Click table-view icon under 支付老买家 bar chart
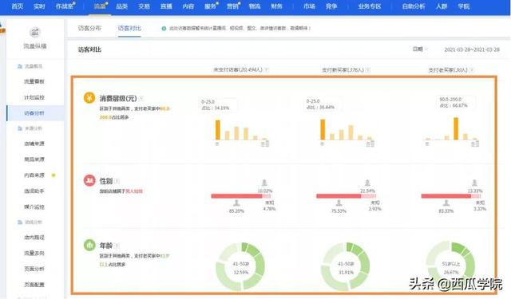511x299 pixels. click(x=475, y=144)
